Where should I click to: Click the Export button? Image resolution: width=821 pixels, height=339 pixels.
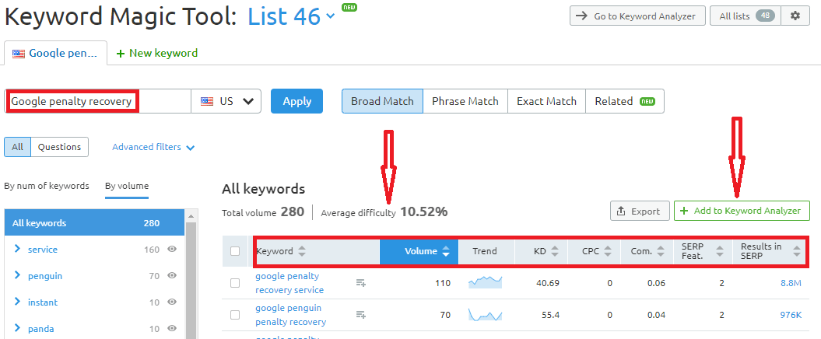click(640, 211)
